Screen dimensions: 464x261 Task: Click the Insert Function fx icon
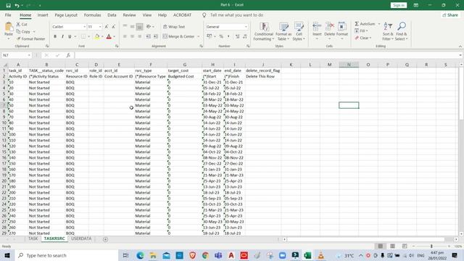(x=68, y=55)
